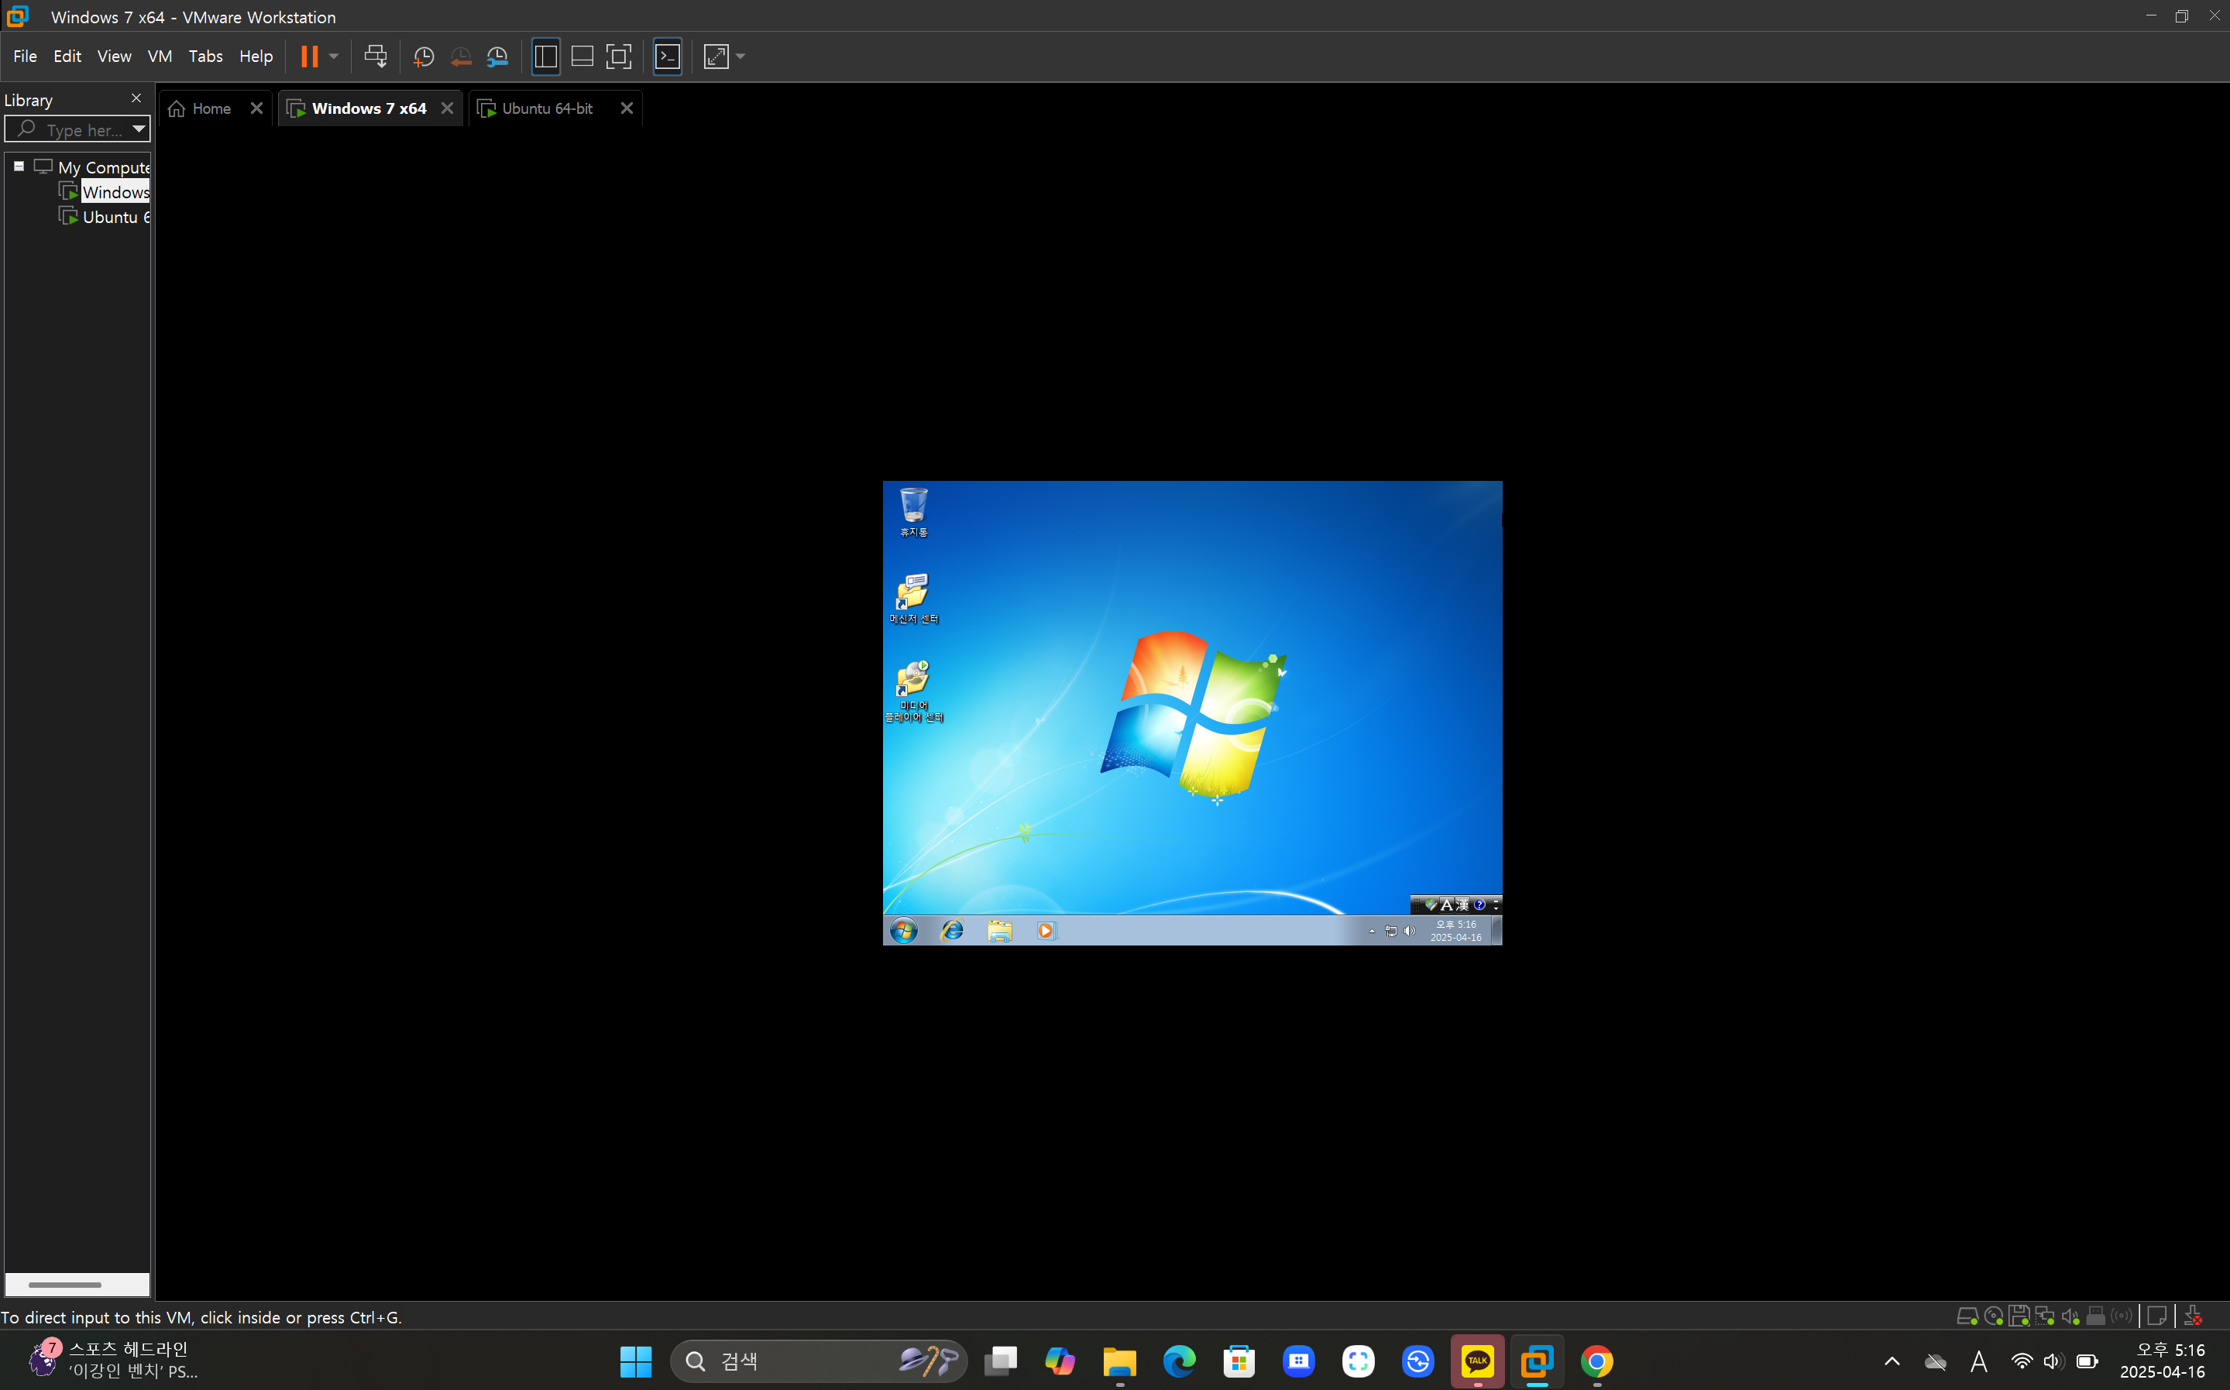
Task: Open Google Chrome from host taskbar
Action: [x=1597, y=1361]
